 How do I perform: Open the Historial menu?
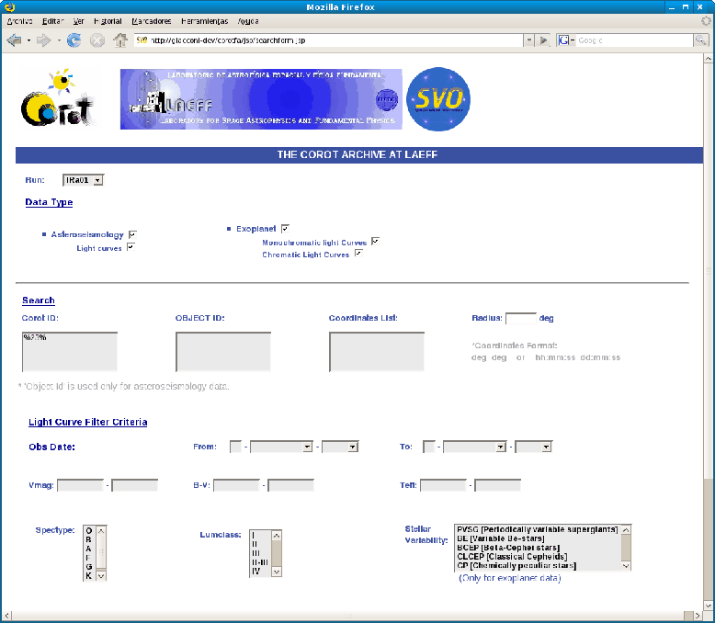click(109, 20)
